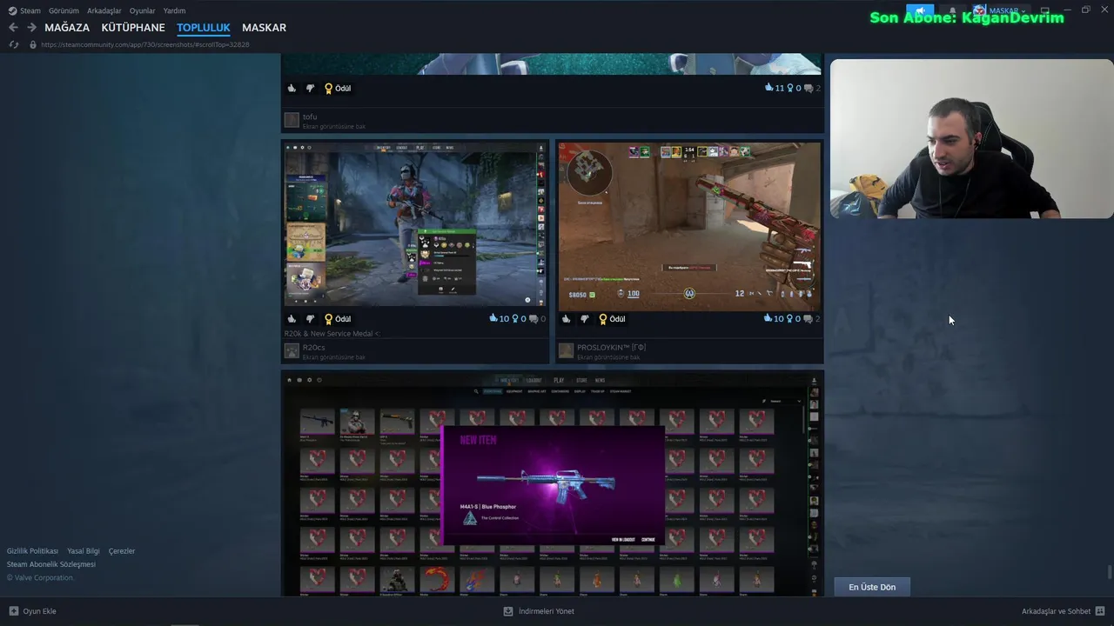
Task: Open the Gizlilik Politikası link
Action: tap(32, 551)
